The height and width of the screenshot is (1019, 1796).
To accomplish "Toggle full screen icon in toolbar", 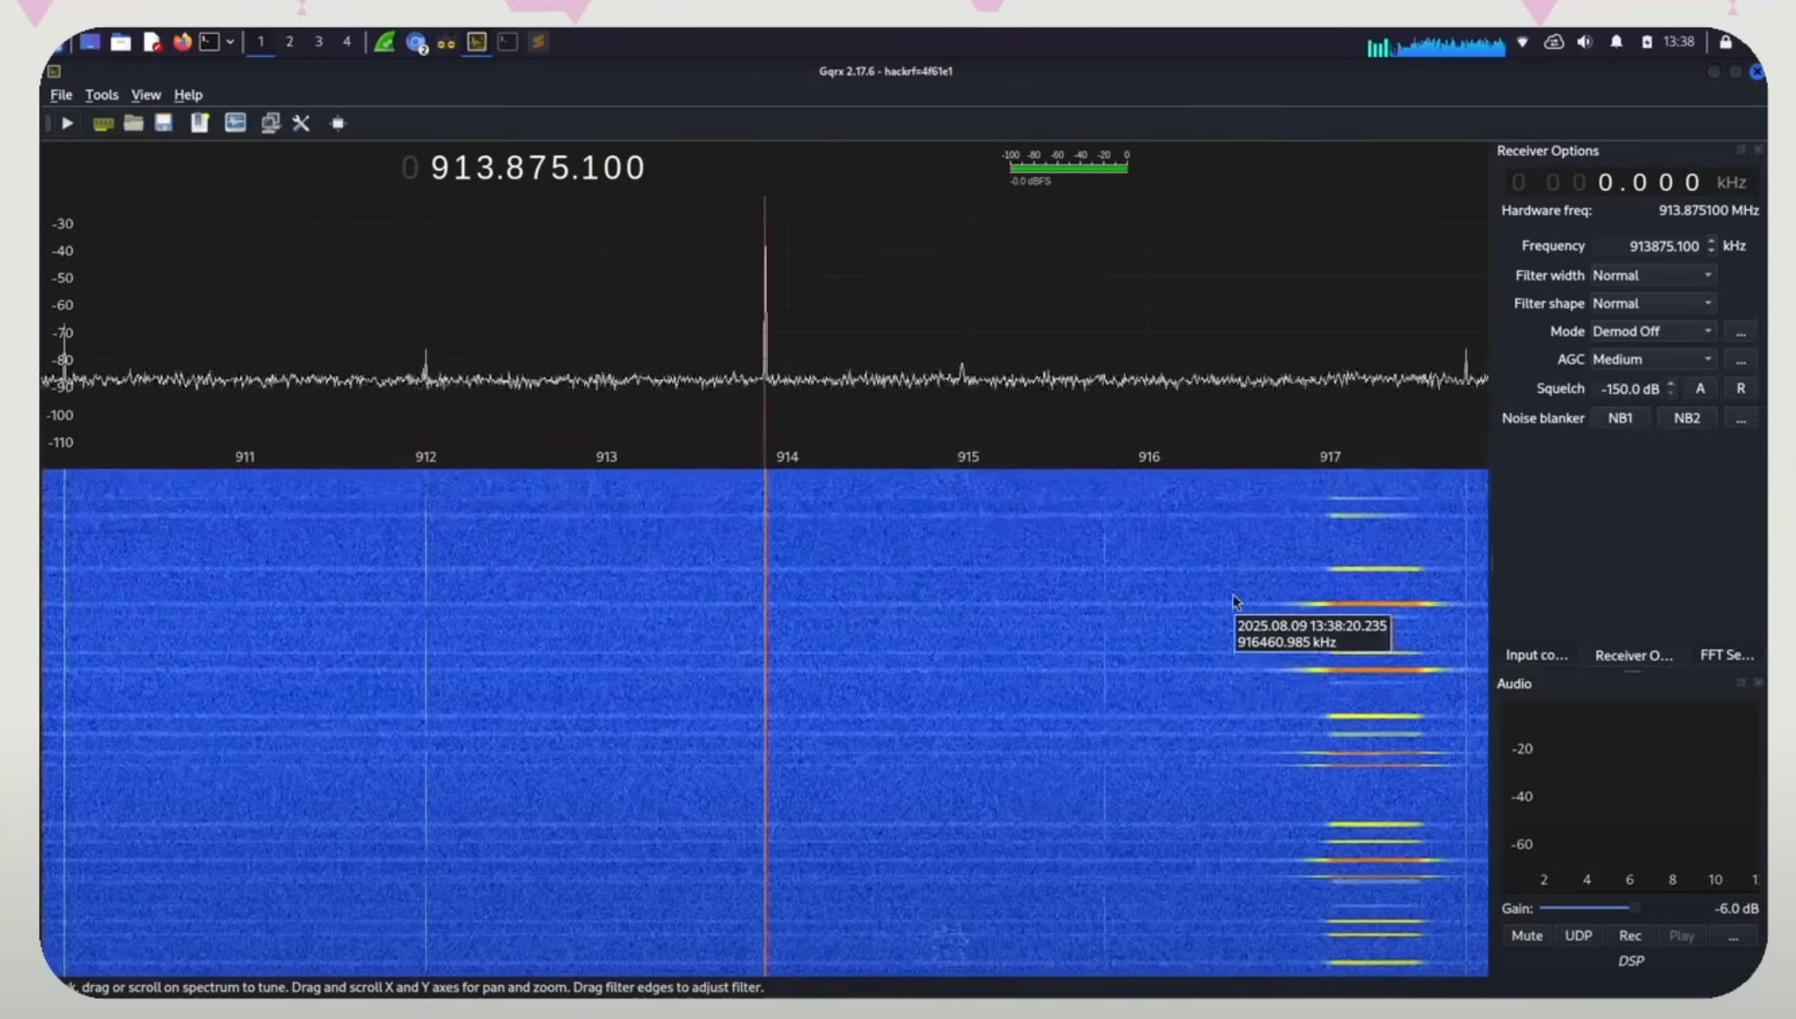I will pos(338,124).
